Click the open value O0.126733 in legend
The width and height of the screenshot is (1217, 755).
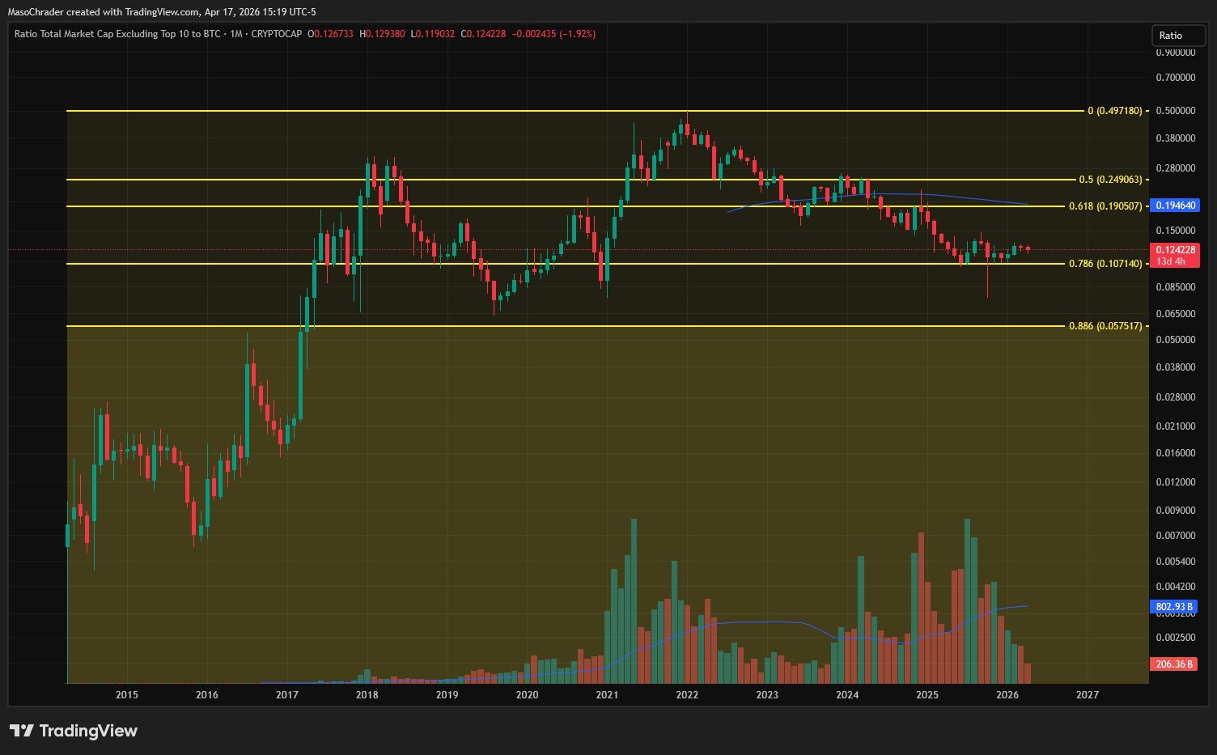coord(330,34)
